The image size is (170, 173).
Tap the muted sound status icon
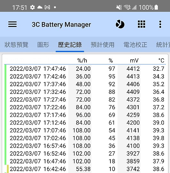coord(119,7)
